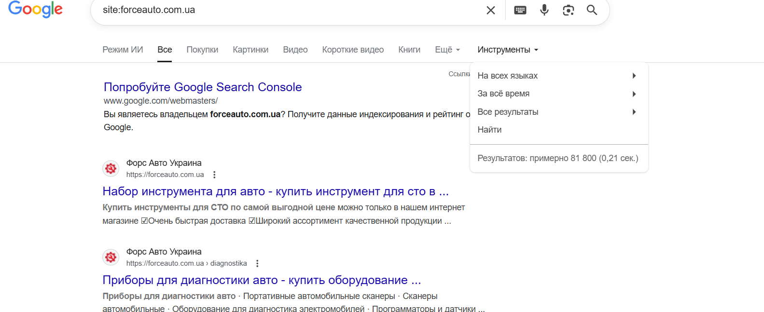Open three-dot menu next to diagnostika result
764x312 pixels.
[257, 263]
